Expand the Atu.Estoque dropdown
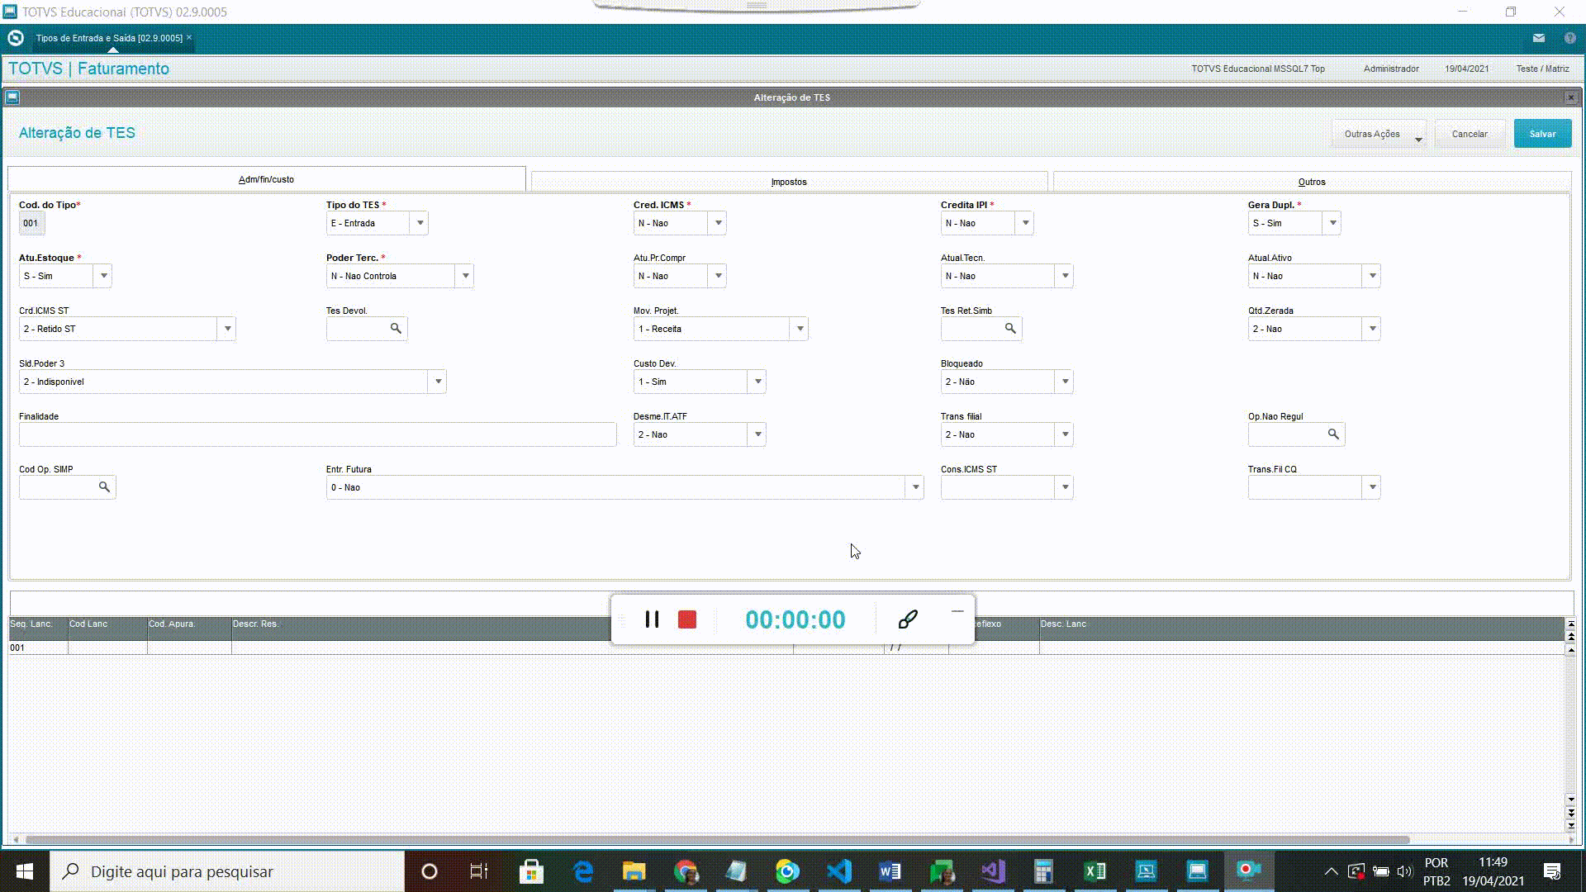This screenshot has height=892, width=1586. click(x=103, y=276)
